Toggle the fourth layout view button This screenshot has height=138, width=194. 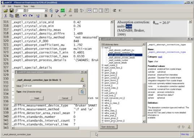(107, 10)
